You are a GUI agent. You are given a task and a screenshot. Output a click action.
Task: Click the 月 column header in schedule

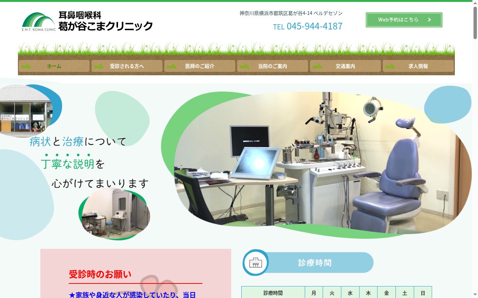[314, 293]
